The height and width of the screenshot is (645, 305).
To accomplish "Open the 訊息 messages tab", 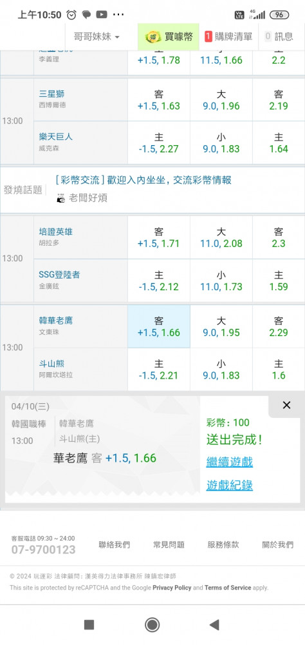I will (279, 37).
